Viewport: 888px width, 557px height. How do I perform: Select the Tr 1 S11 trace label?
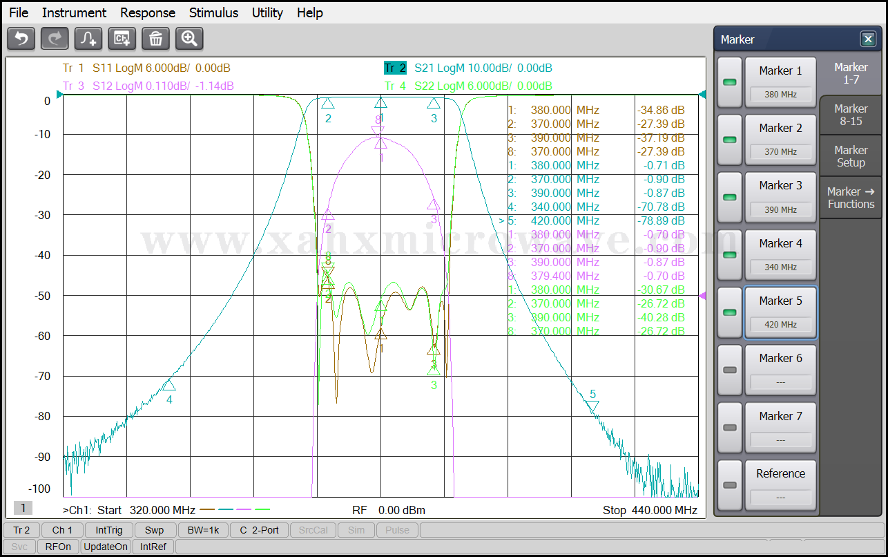(146, 68)
